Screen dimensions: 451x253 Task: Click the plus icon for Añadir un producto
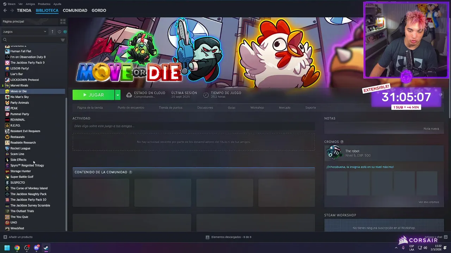pyautogui.click(x=5, y=237)
